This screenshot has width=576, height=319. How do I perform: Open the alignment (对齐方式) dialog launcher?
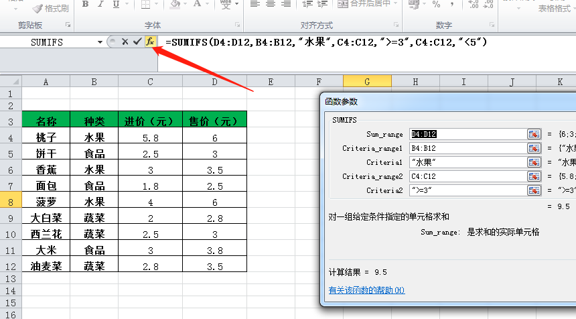[396, 25]
